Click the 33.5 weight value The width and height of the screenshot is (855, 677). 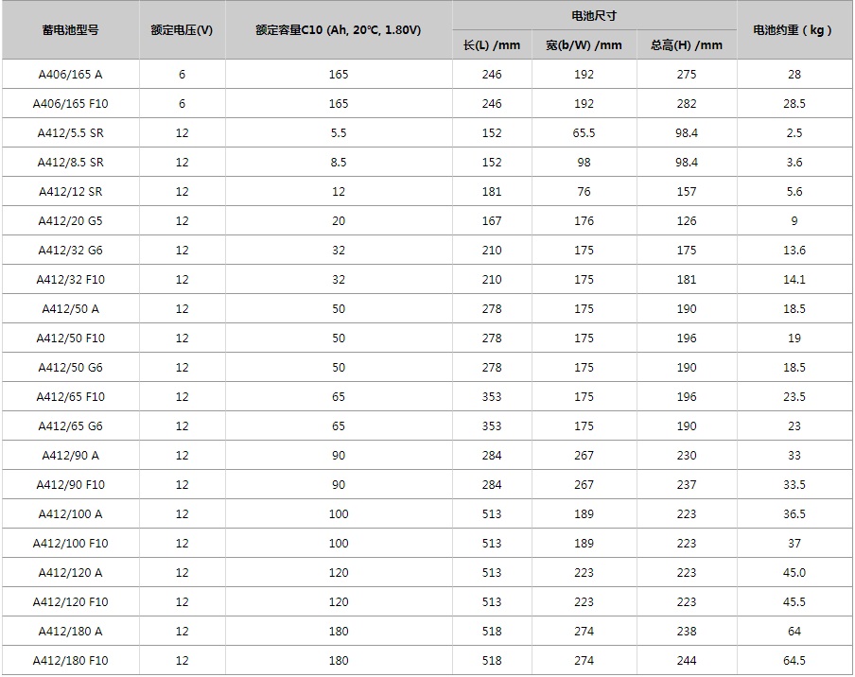(x=794, y=484)
